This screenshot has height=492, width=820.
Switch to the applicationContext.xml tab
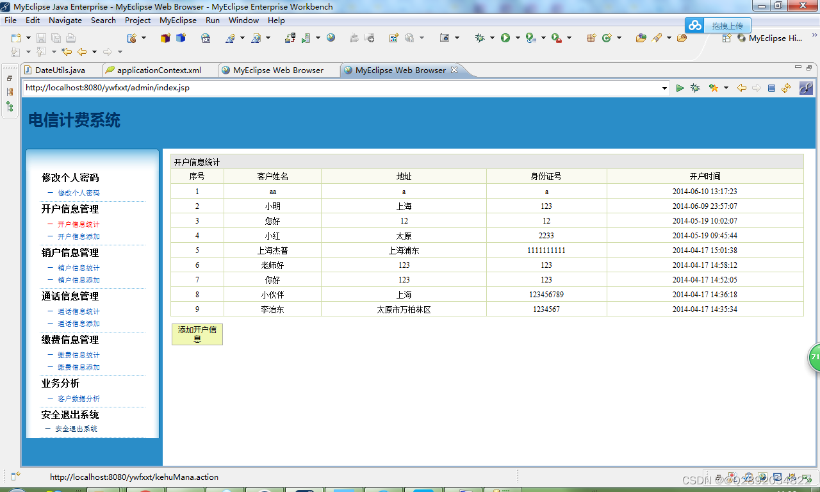click(159, 70)
